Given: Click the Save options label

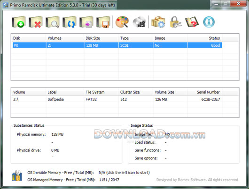Looking at the screenshot, I should pos(146,158).
